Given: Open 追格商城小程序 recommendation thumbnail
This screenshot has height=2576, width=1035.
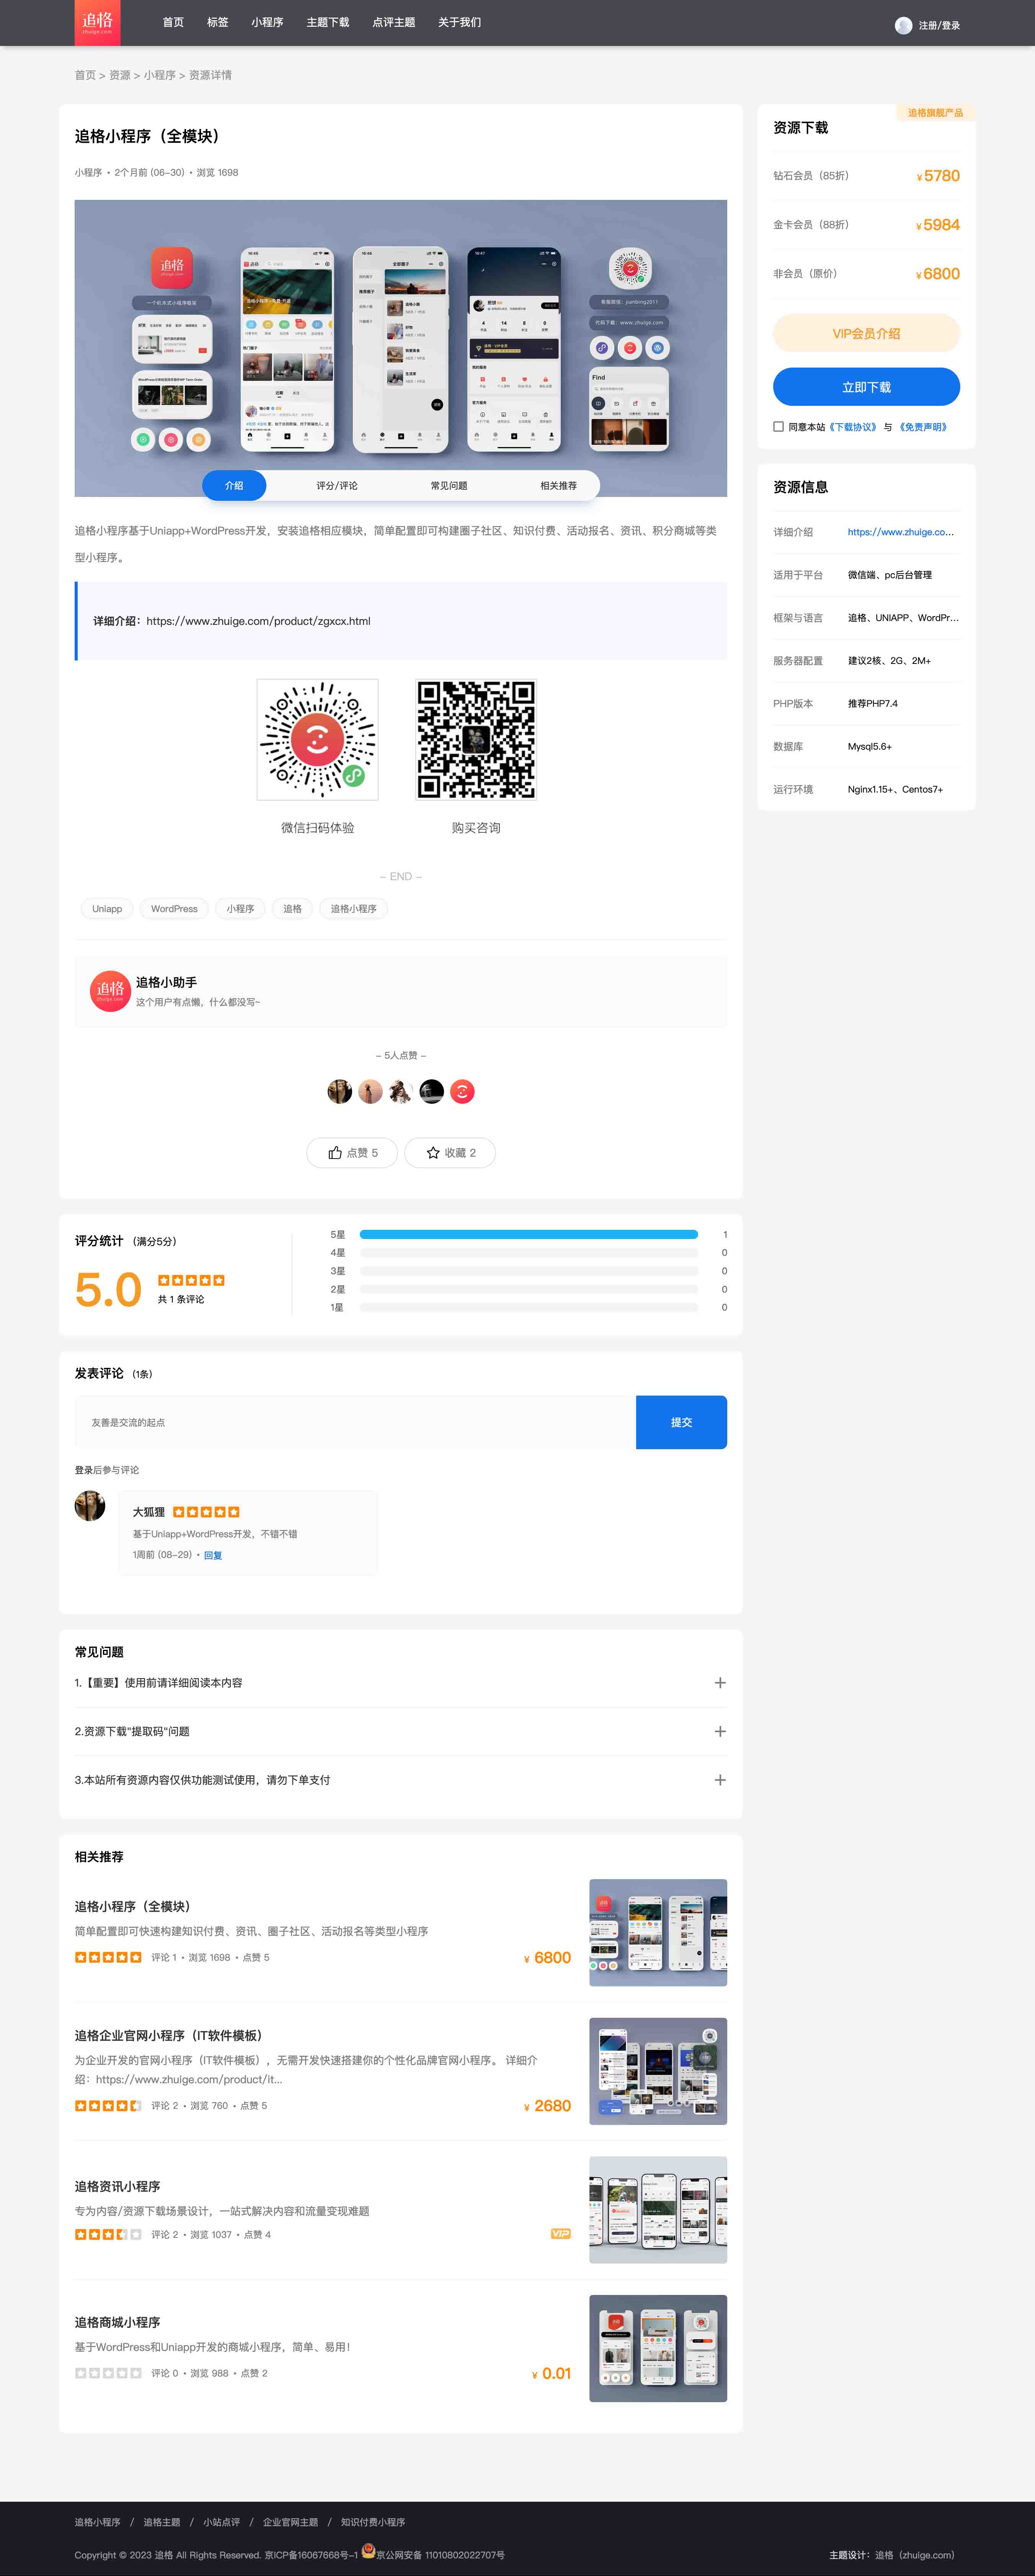Looking at the screenshot, I should click(658, 2348).
